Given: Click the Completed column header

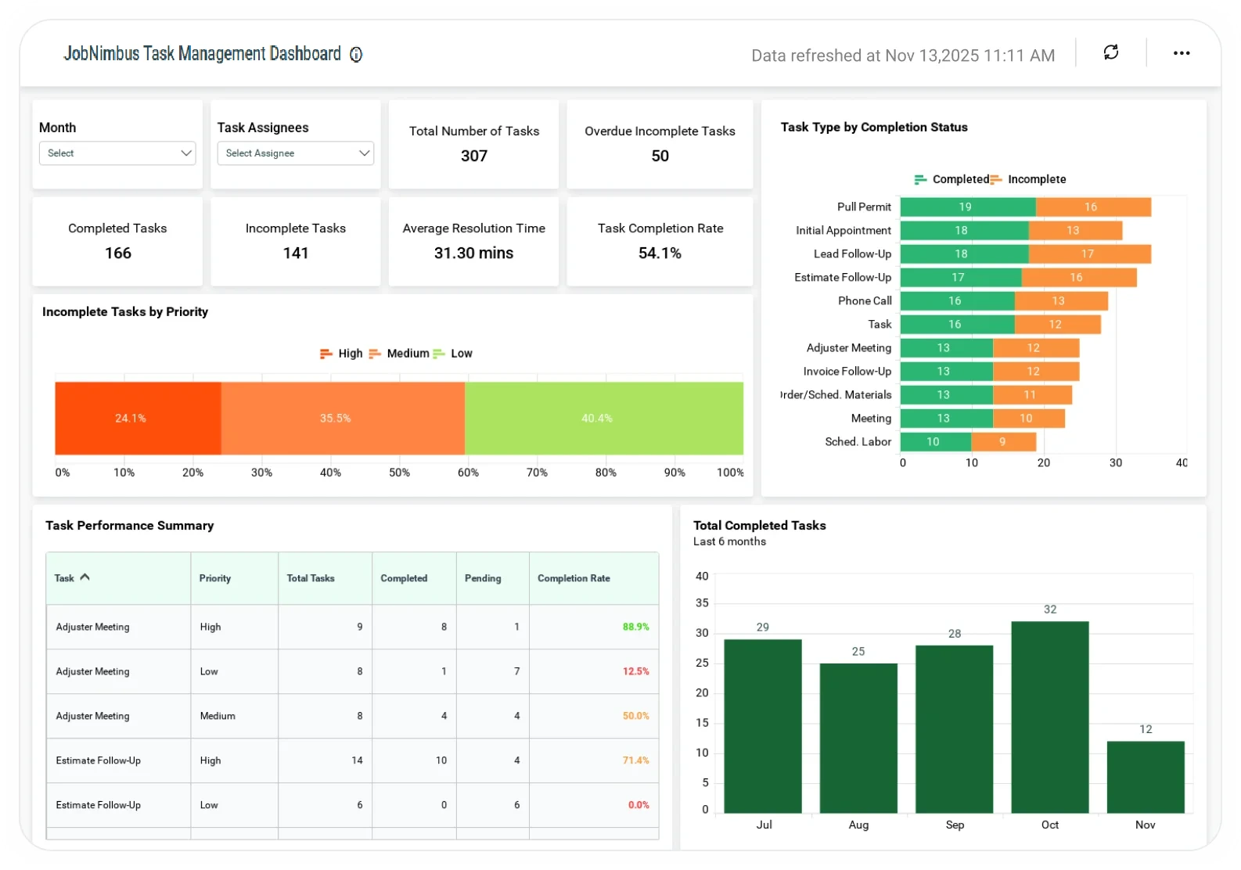Looking at the screenshot, I should click(414, 578).
